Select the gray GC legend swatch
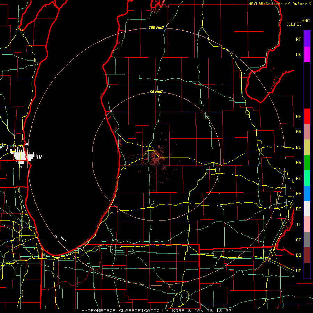This screenshot has width=313, height=313. point(307,240)
